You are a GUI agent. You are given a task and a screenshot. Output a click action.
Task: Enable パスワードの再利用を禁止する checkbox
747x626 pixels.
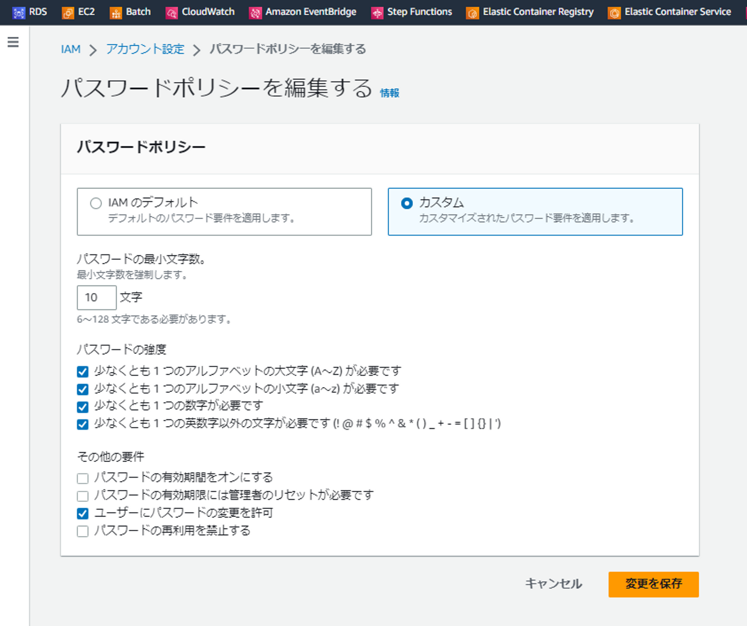point(82,532)
